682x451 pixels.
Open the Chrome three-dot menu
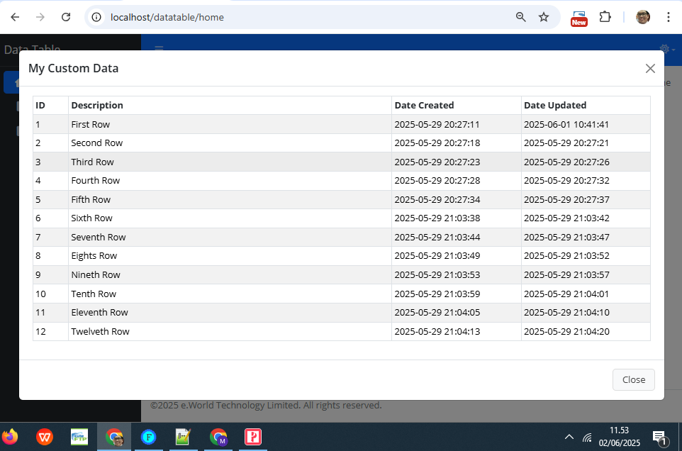coord(668,17)
